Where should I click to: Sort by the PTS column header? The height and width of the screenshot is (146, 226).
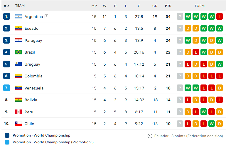point(168,6)
